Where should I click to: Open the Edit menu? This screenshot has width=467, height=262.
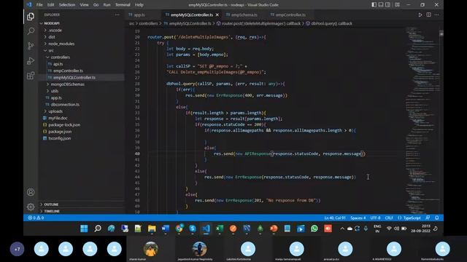pos(50,5)
